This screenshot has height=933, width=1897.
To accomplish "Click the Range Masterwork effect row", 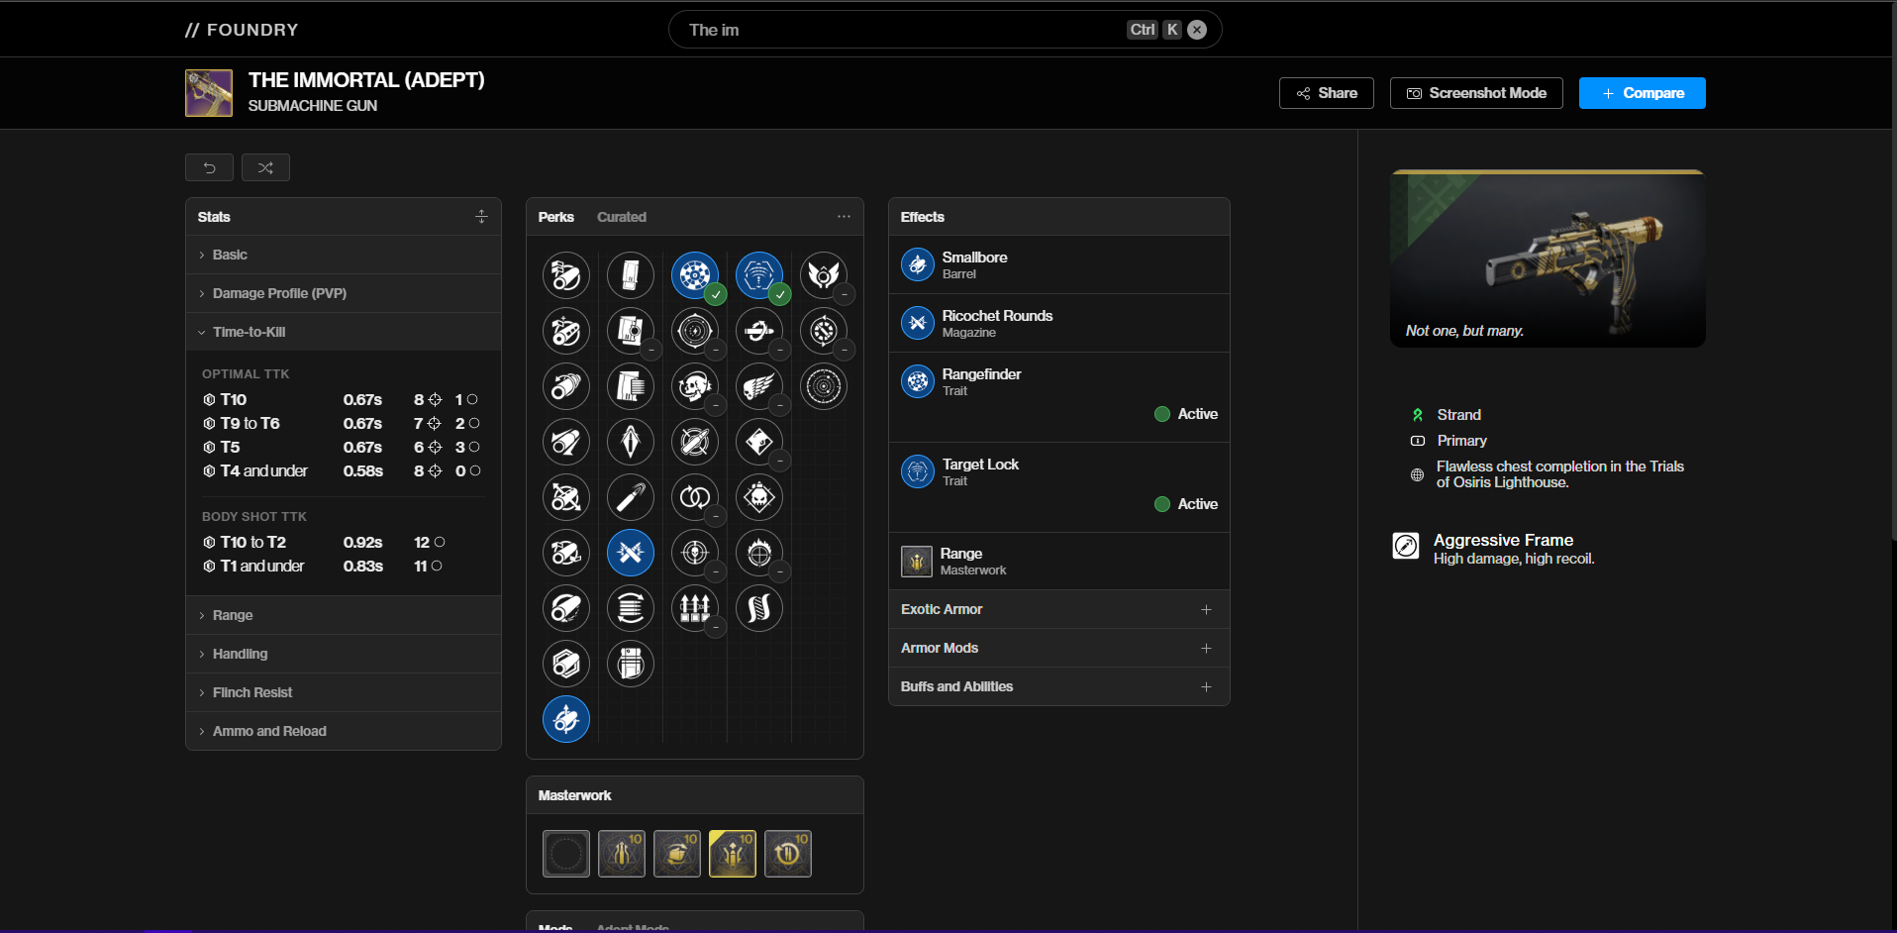I will [1059, 562].
